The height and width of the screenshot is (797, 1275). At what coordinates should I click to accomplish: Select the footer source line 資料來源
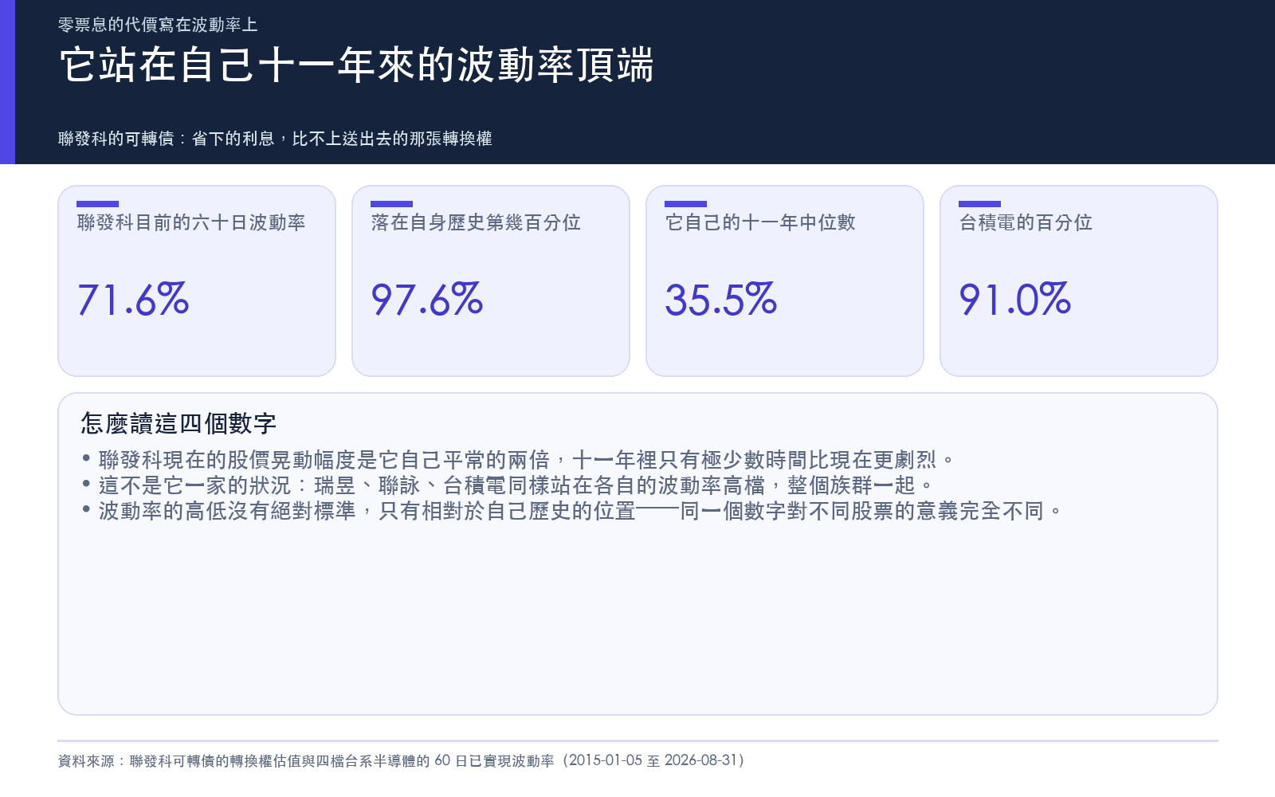tap(402, 760)
